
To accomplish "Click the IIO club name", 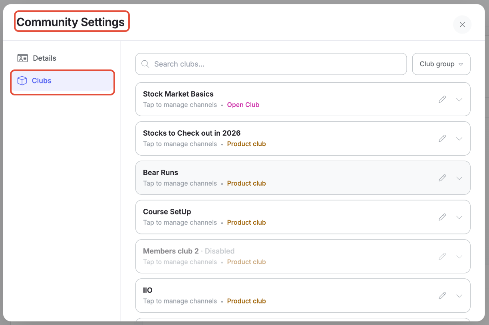I will click(x=148, y=290).
